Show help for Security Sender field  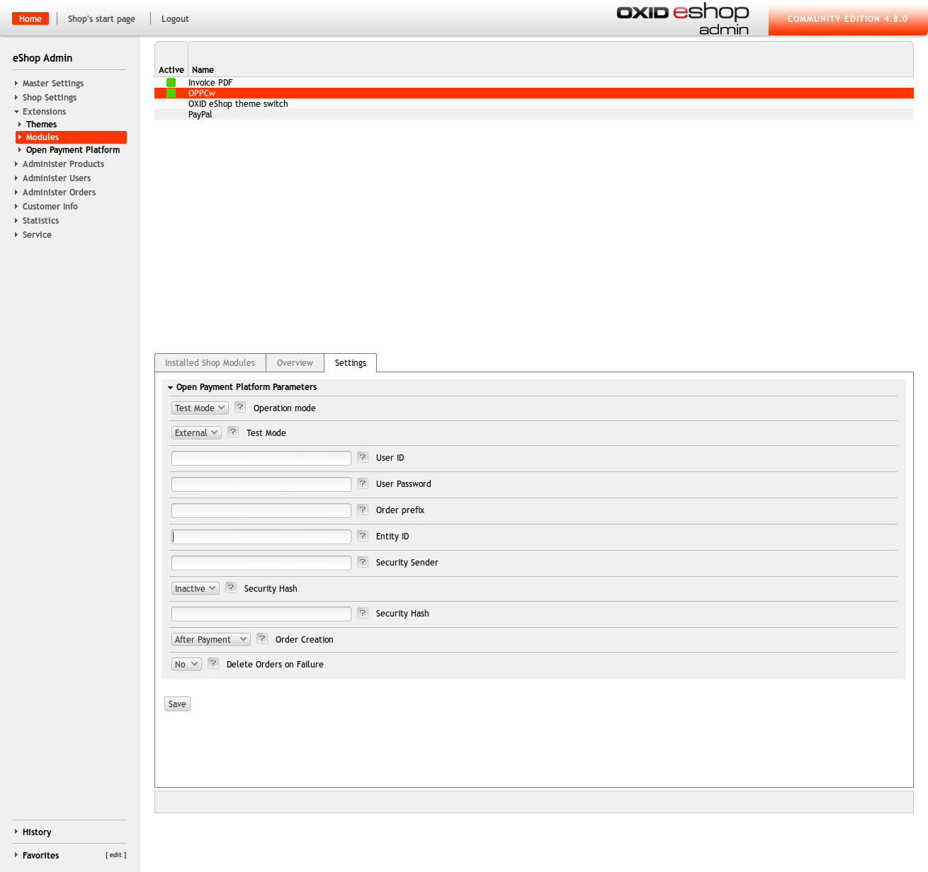(363, 562)
